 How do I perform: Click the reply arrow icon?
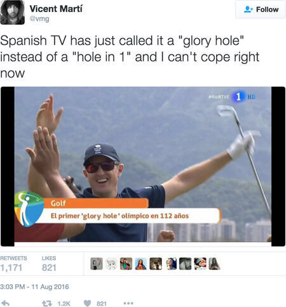coord(6,303)
